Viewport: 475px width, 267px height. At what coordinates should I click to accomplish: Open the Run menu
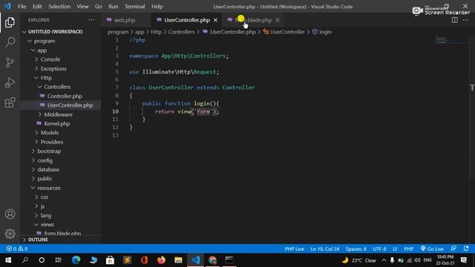(x=114, y=7)
